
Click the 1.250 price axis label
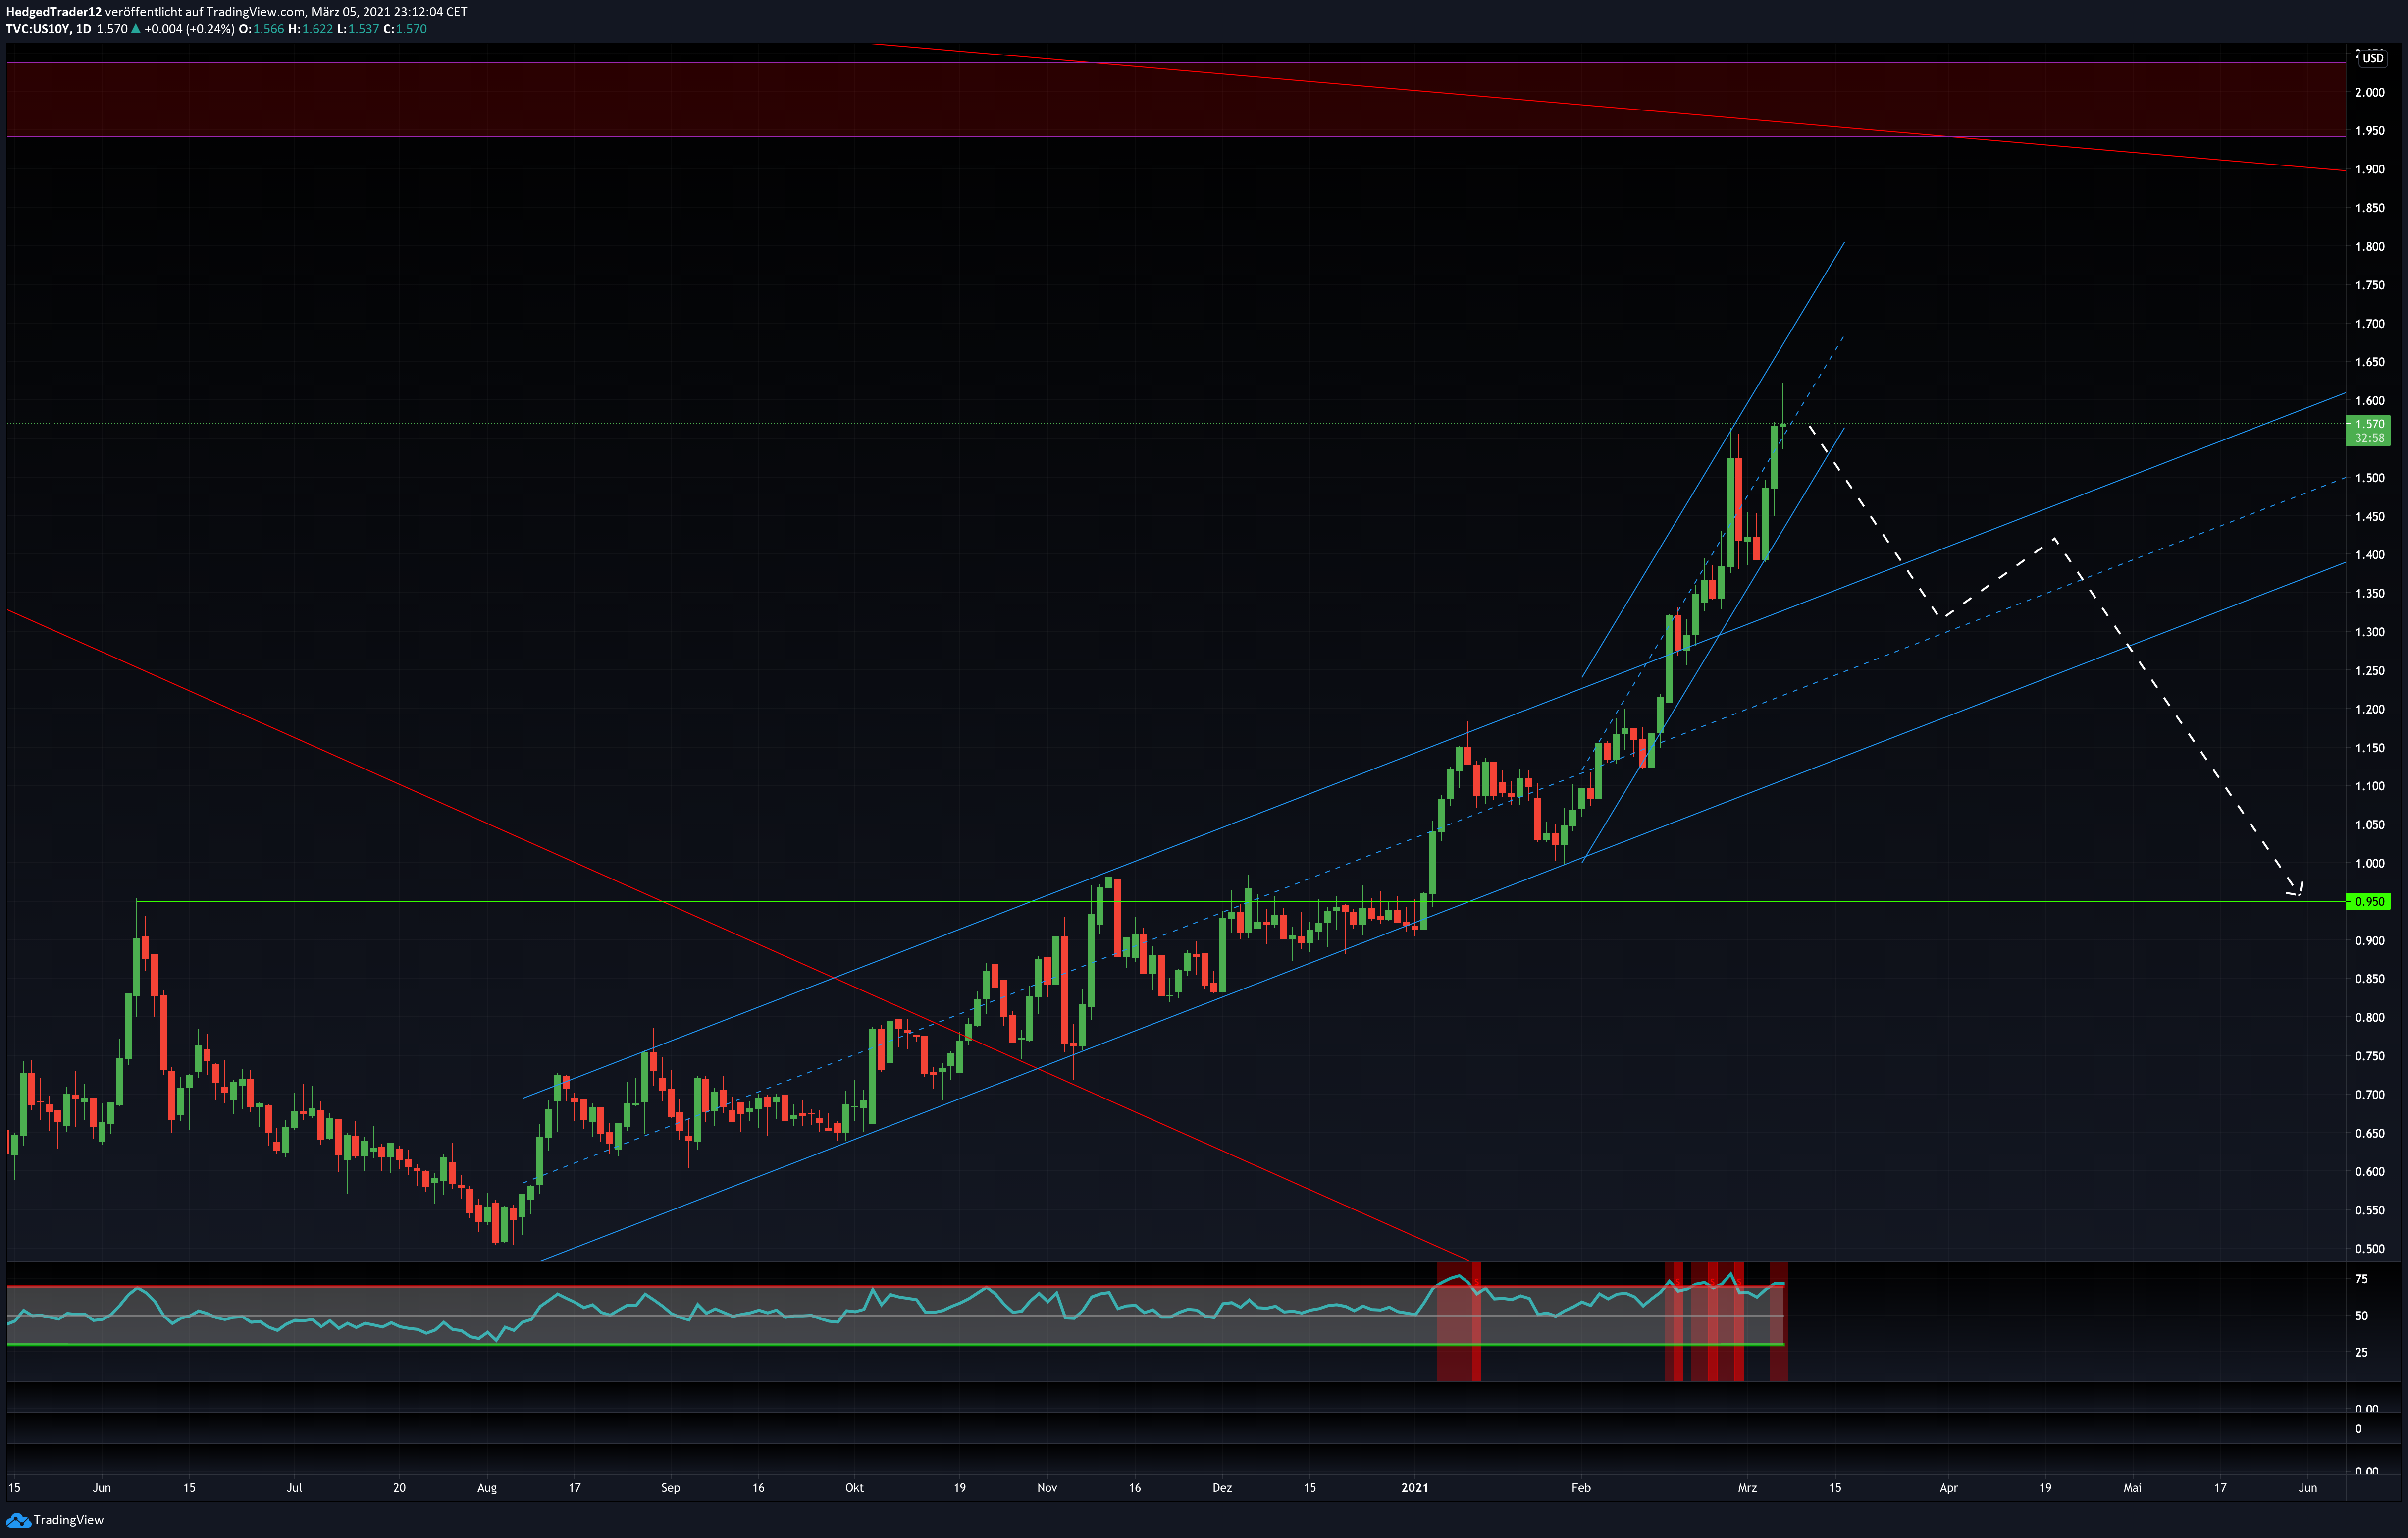(2369, 670)
